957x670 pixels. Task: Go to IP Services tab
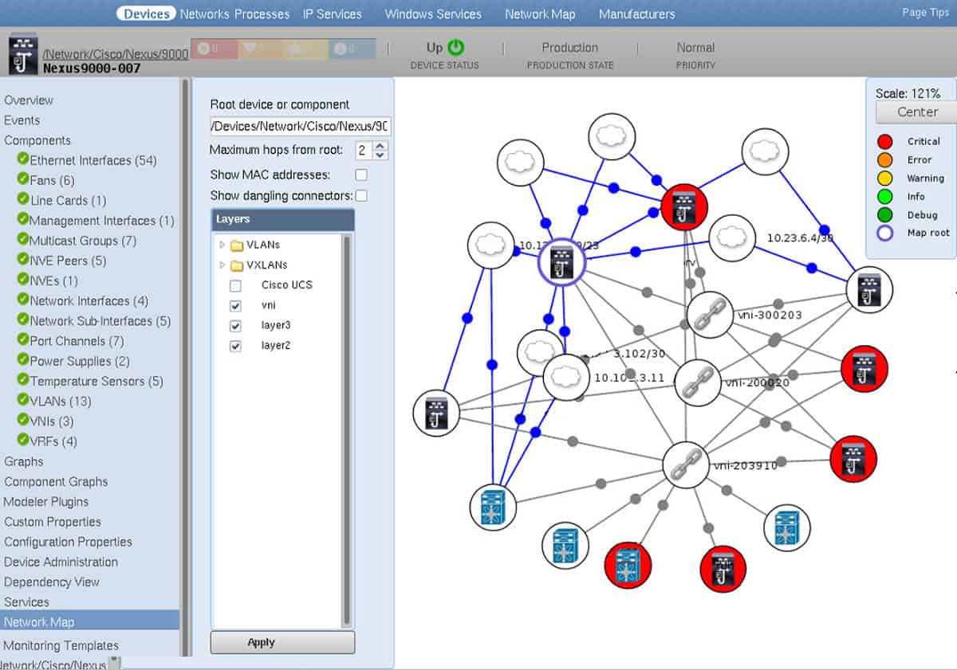point(333,14)
